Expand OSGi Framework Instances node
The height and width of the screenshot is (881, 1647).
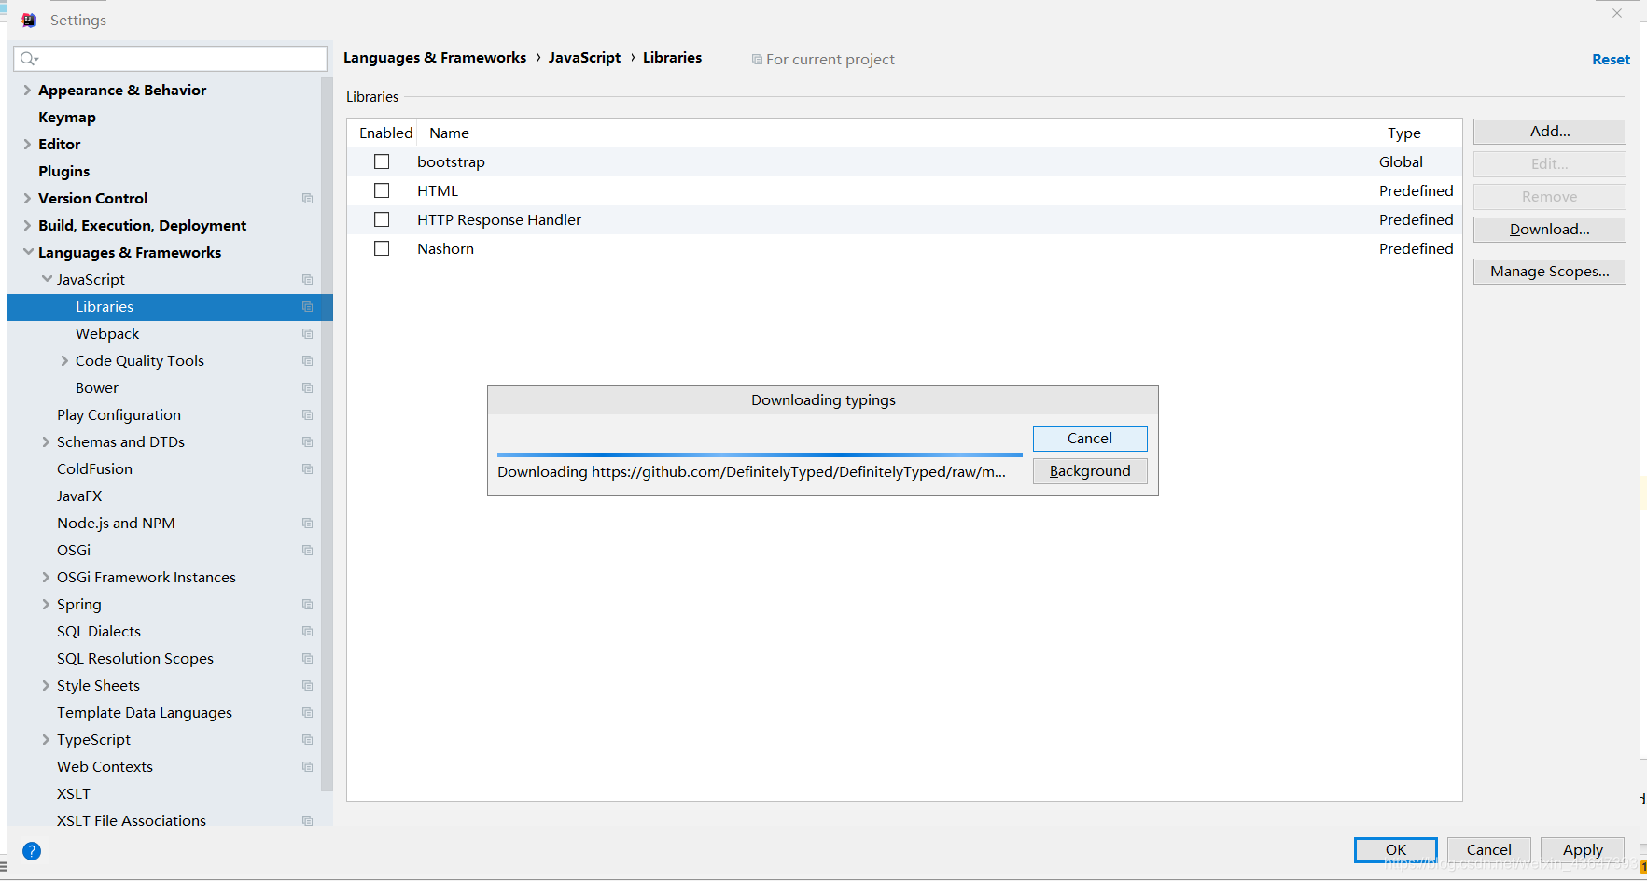coord(46,578)
